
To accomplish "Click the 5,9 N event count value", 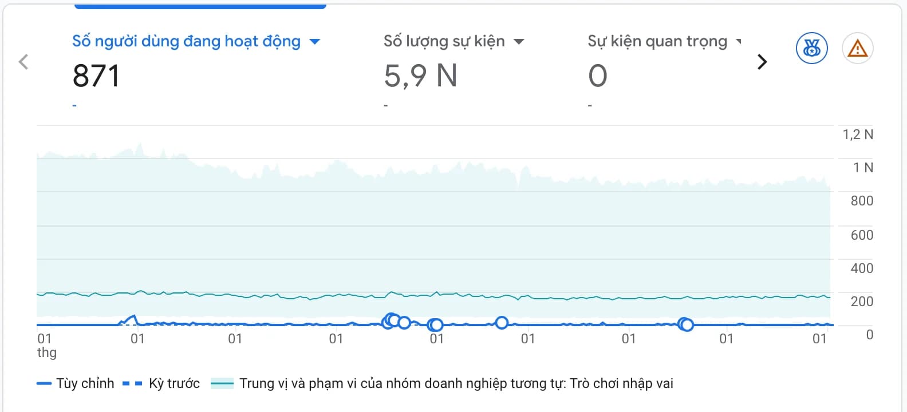I will (421, 76).
